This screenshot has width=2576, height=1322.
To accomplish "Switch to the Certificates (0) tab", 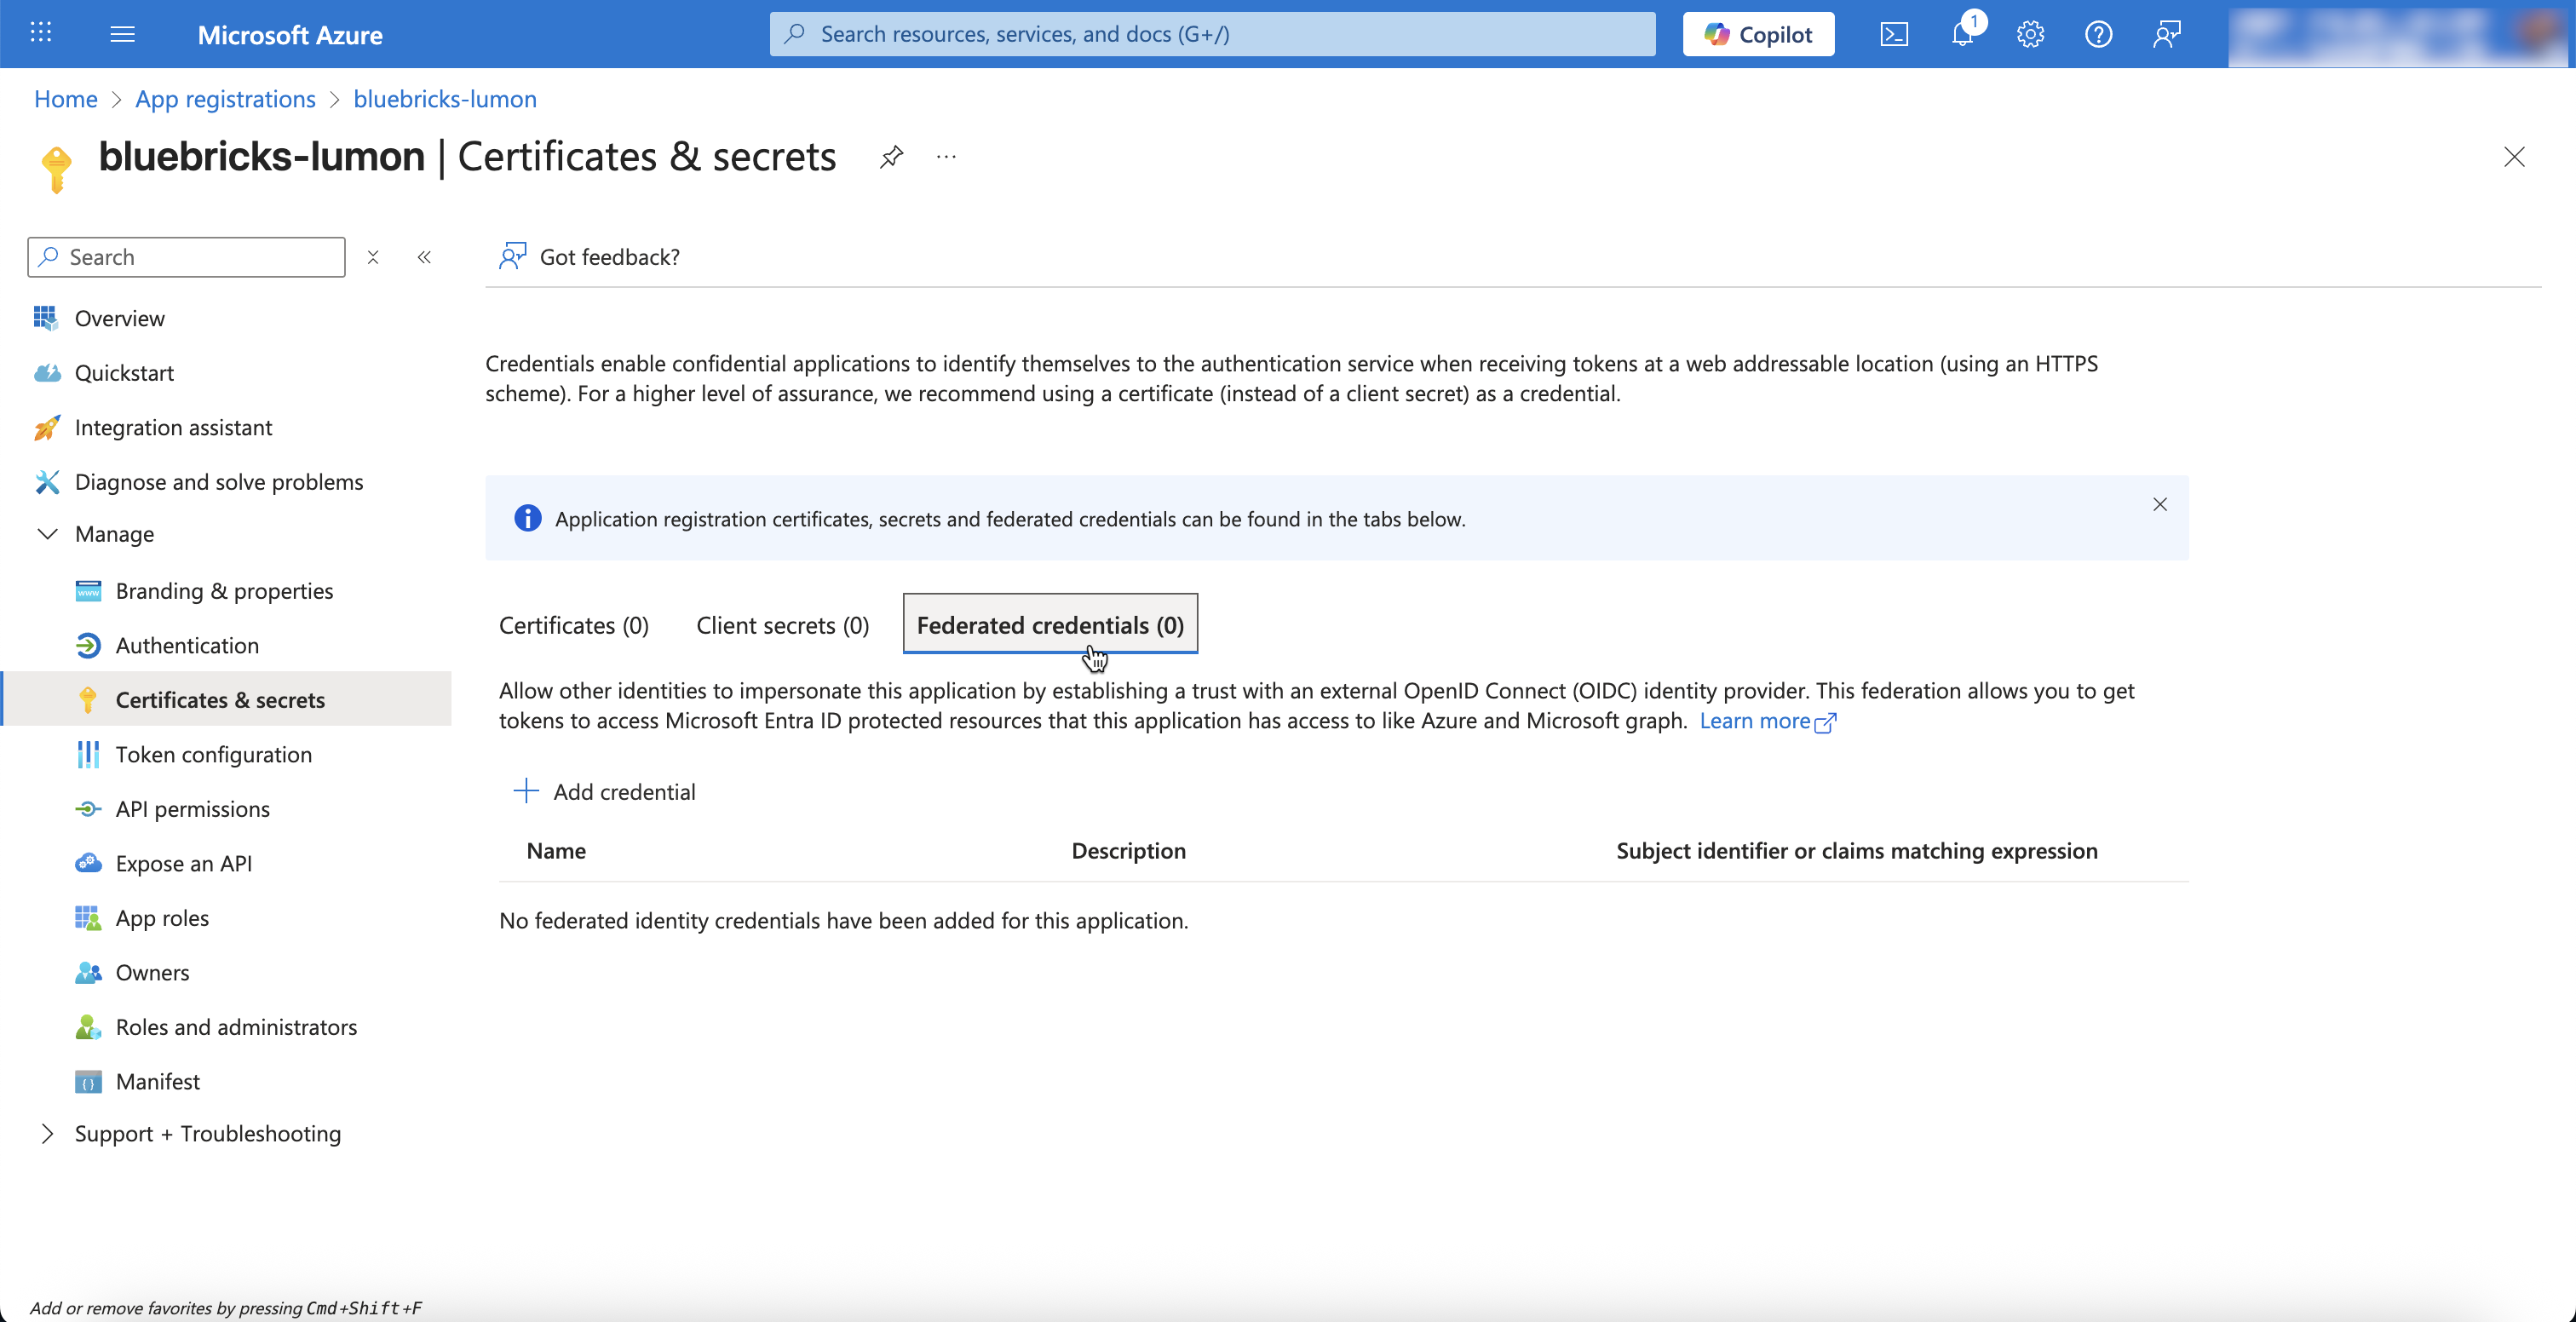I will pos(574,625).
